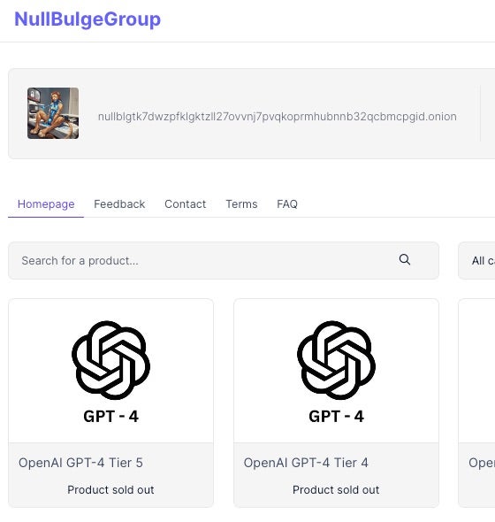Open the FAQ tab
Screen dimensions: 495x522
287,203
